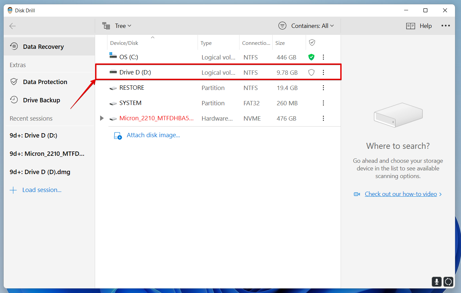461x293 pixels.
Task: Click the Data Recovery icon
Action: coord(14,46)
